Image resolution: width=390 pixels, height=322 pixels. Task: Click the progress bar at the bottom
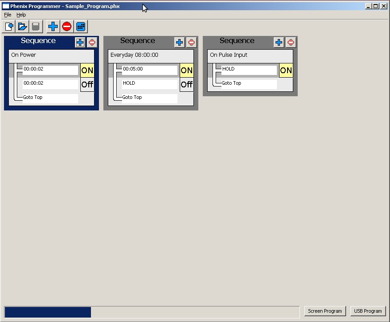click(152, 312)
